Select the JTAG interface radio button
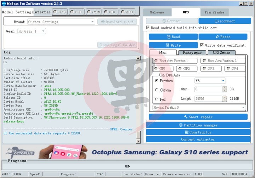The image size is (255, 178). click(60, 12)
